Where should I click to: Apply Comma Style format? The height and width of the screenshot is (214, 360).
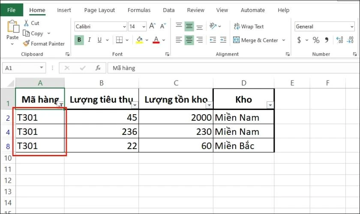click(327, 40)
